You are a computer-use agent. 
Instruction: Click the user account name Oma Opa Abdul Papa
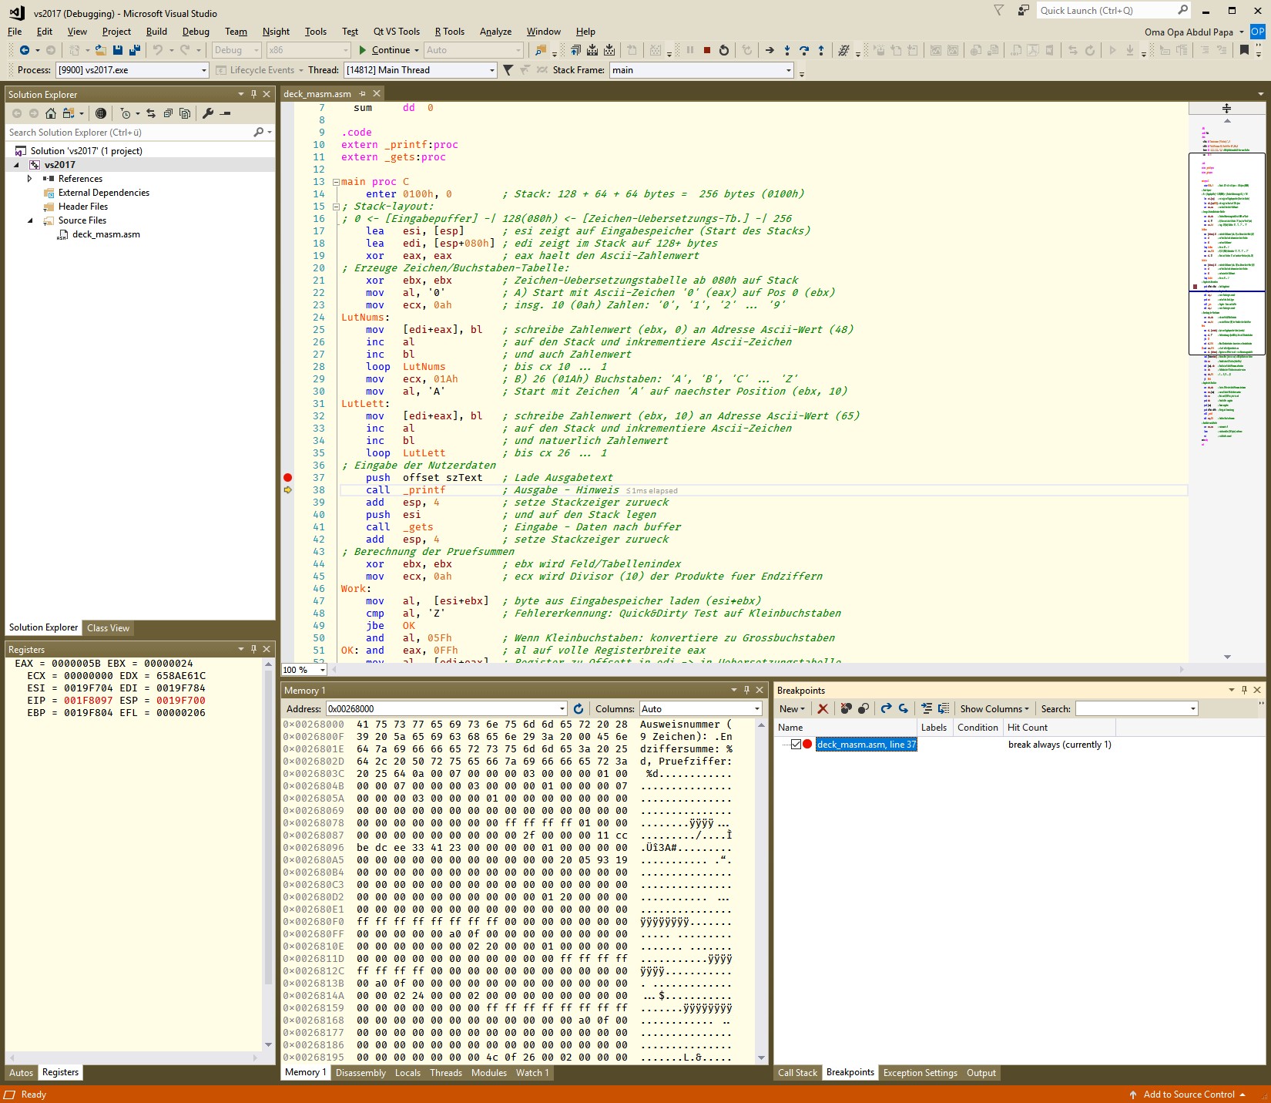point(1189,32)
